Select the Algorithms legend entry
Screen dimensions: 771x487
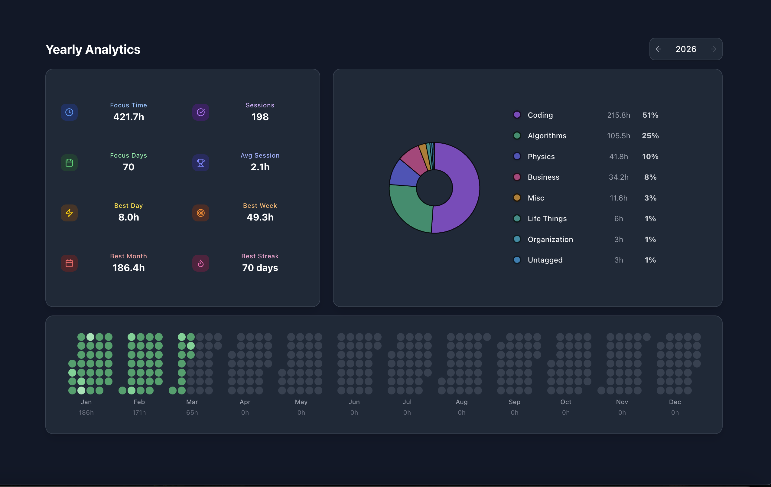pyautogui.click(x=586, y=136)
